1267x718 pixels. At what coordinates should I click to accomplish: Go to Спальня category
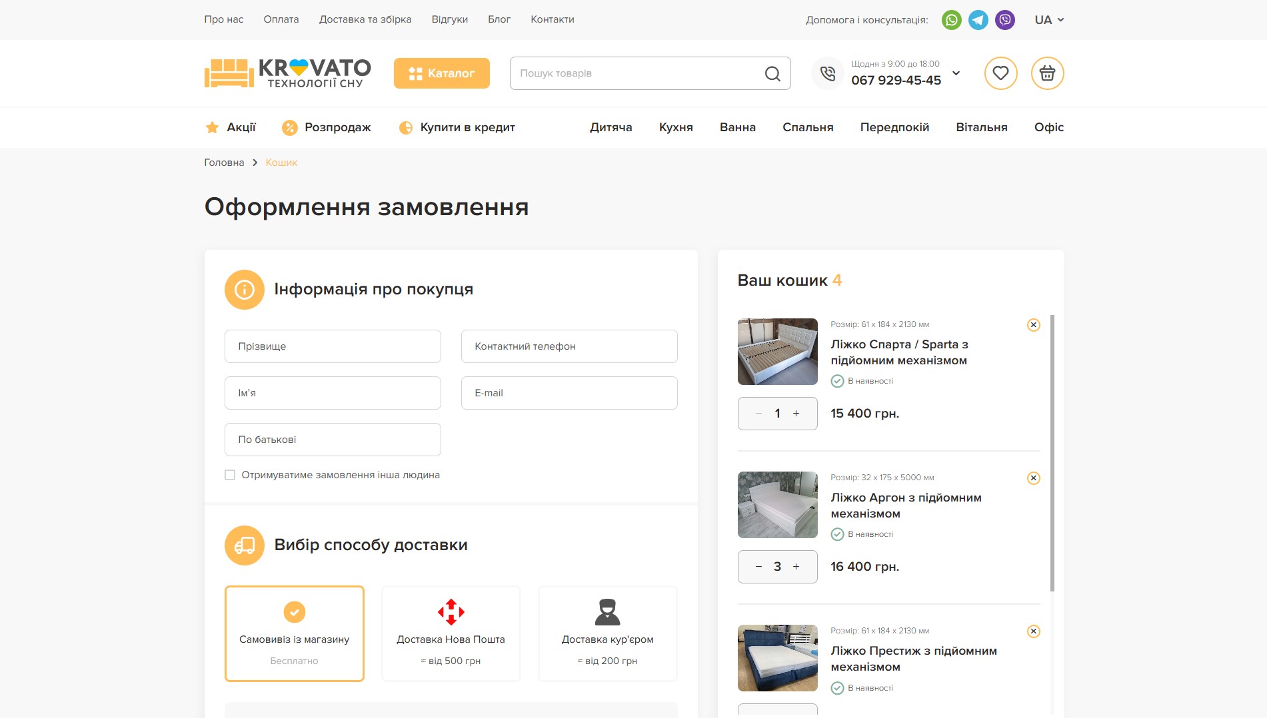tap(808, 127)
